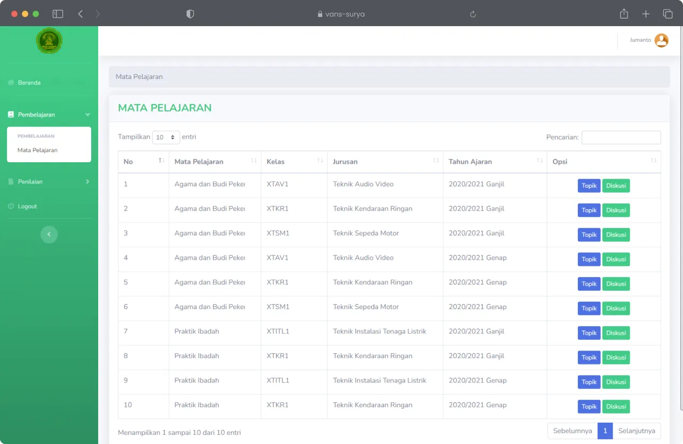The width and height of the screenshot is (683, 444).
Task: Click the Beranda home icon
Action: [x=11, y=83]
